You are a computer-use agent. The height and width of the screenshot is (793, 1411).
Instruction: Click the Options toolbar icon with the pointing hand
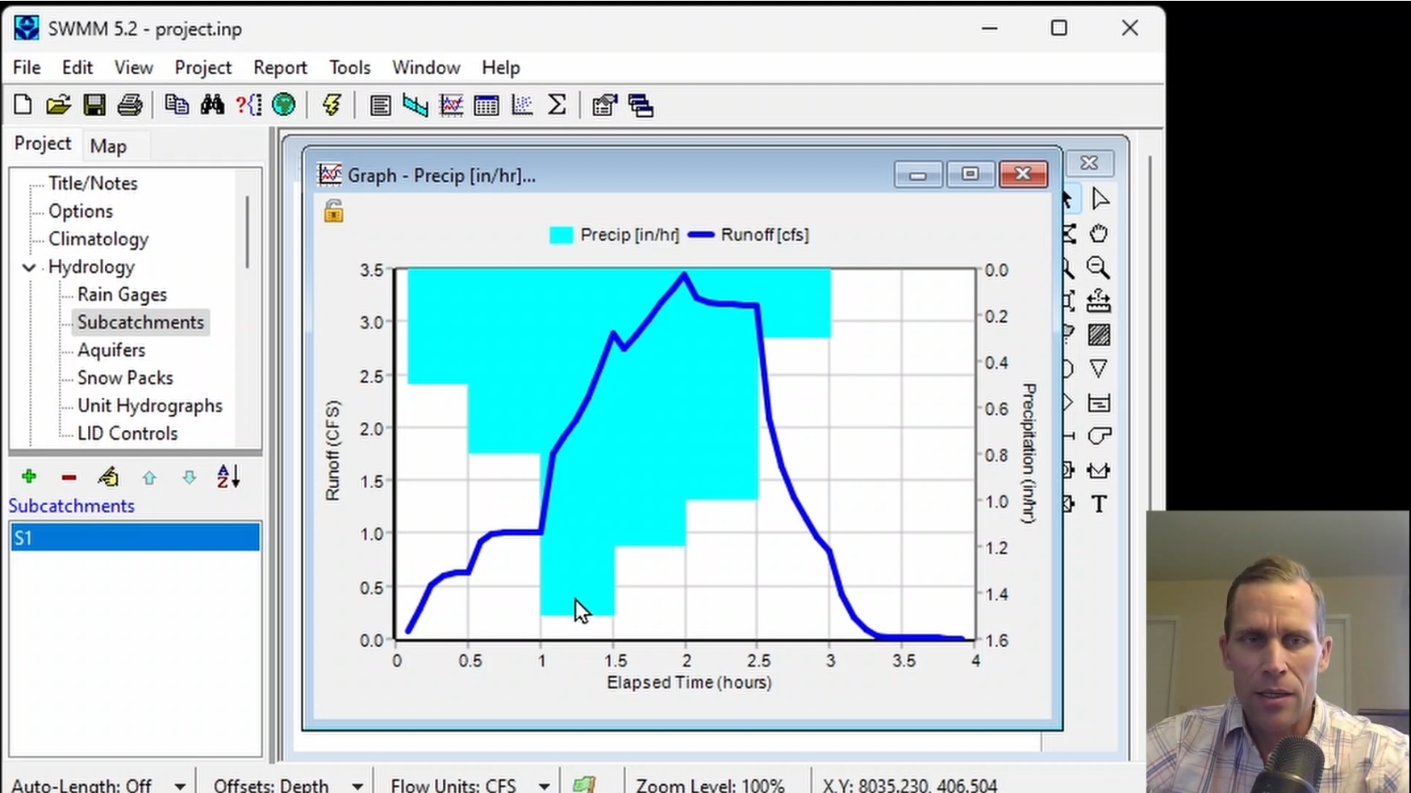pos(604,106)
